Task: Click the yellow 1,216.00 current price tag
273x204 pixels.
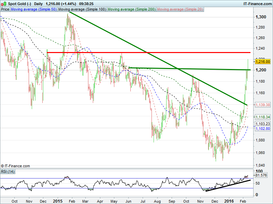Action: [x=263, y=62]
